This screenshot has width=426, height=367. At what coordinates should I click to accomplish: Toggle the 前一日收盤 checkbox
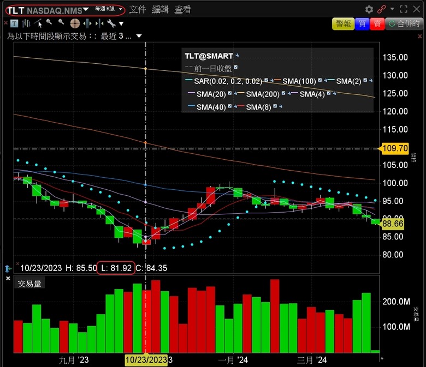coord(235,67)
